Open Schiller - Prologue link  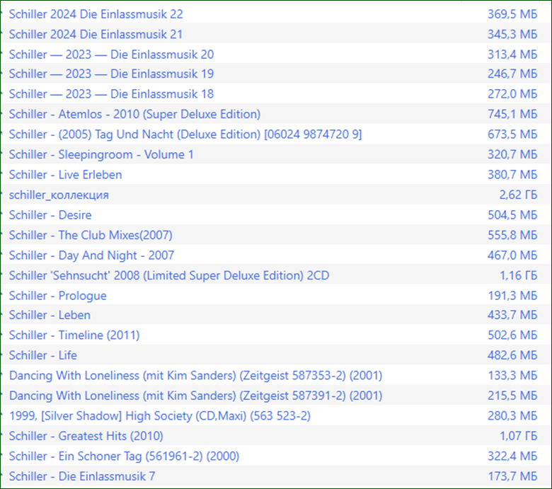[x=58, y=296]
